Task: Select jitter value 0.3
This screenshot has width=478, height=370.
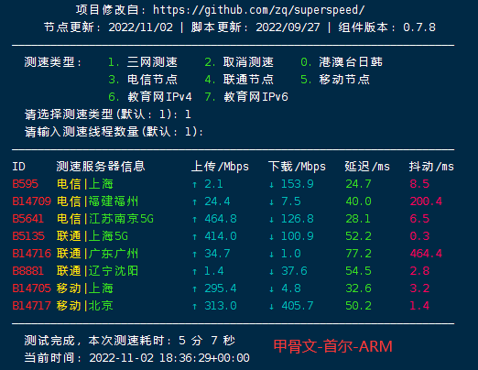Action: tap(419, 236)
